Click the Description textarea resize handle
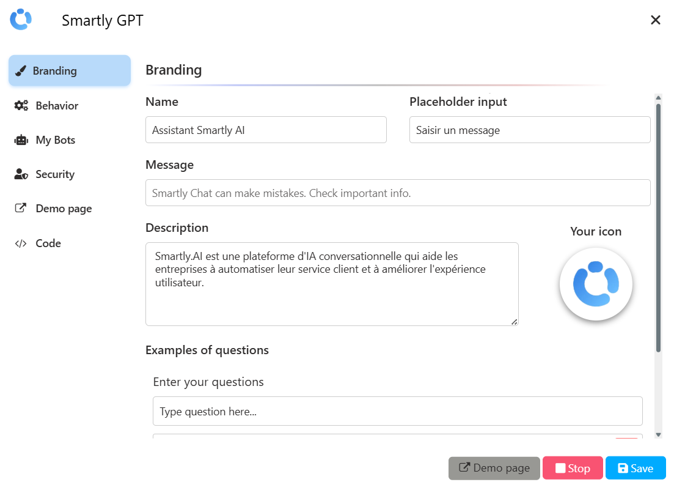This screenshot has width=674, height=482. pos(514,322)
